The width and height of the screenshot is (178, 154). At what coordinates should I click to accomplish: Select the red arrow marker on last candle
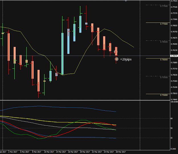tap(116, 52)
